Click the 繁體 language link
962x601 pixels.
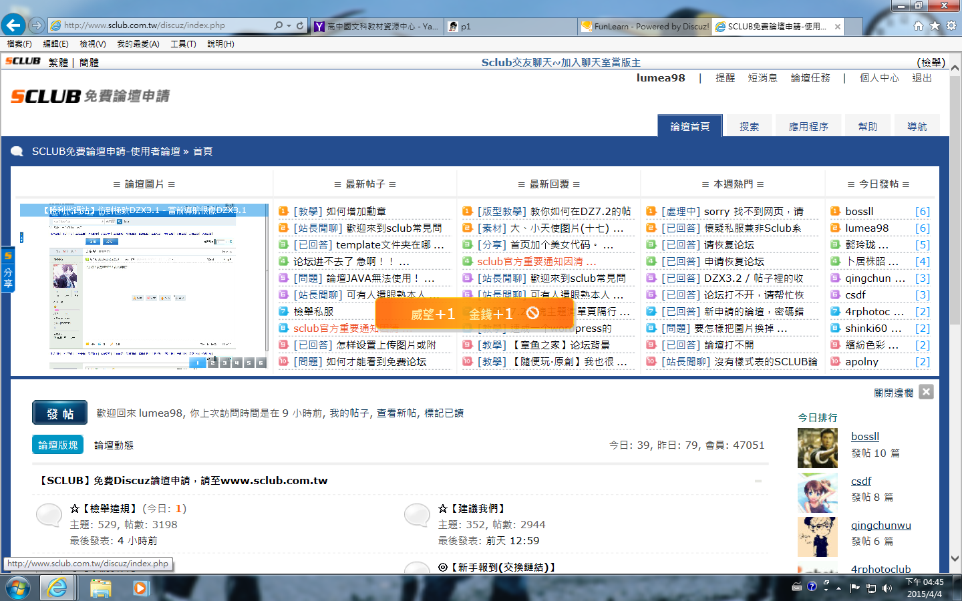click(x=58, y=62)
